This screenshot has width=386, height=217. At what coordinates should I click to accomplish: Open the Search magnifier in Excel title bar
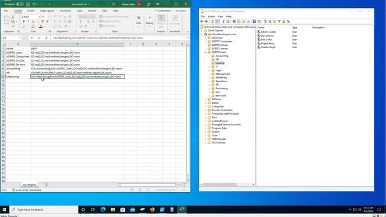tap(113, 4)
